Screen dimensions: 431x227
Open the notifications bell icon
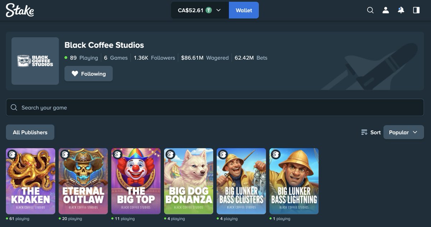tap(401, 10)
